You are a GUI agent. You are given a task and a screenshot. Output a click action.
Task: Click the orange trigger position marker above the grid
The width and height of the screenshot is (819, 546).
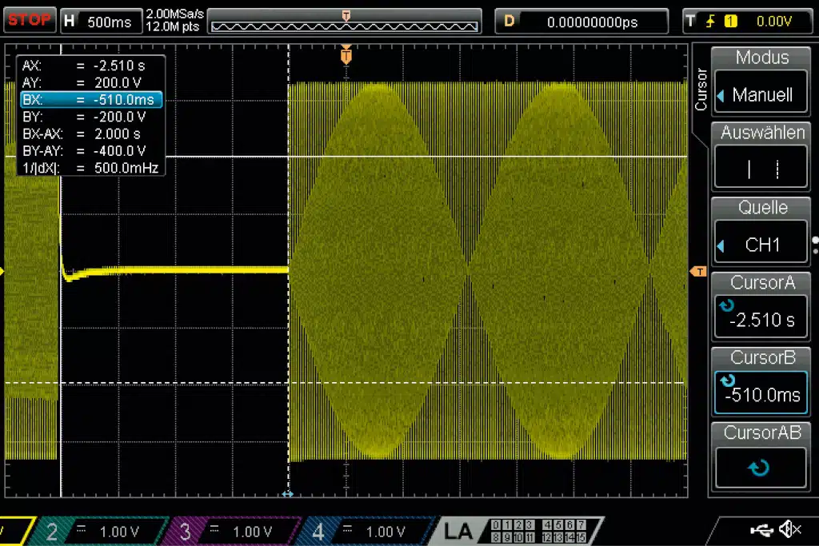coord(346,54)
